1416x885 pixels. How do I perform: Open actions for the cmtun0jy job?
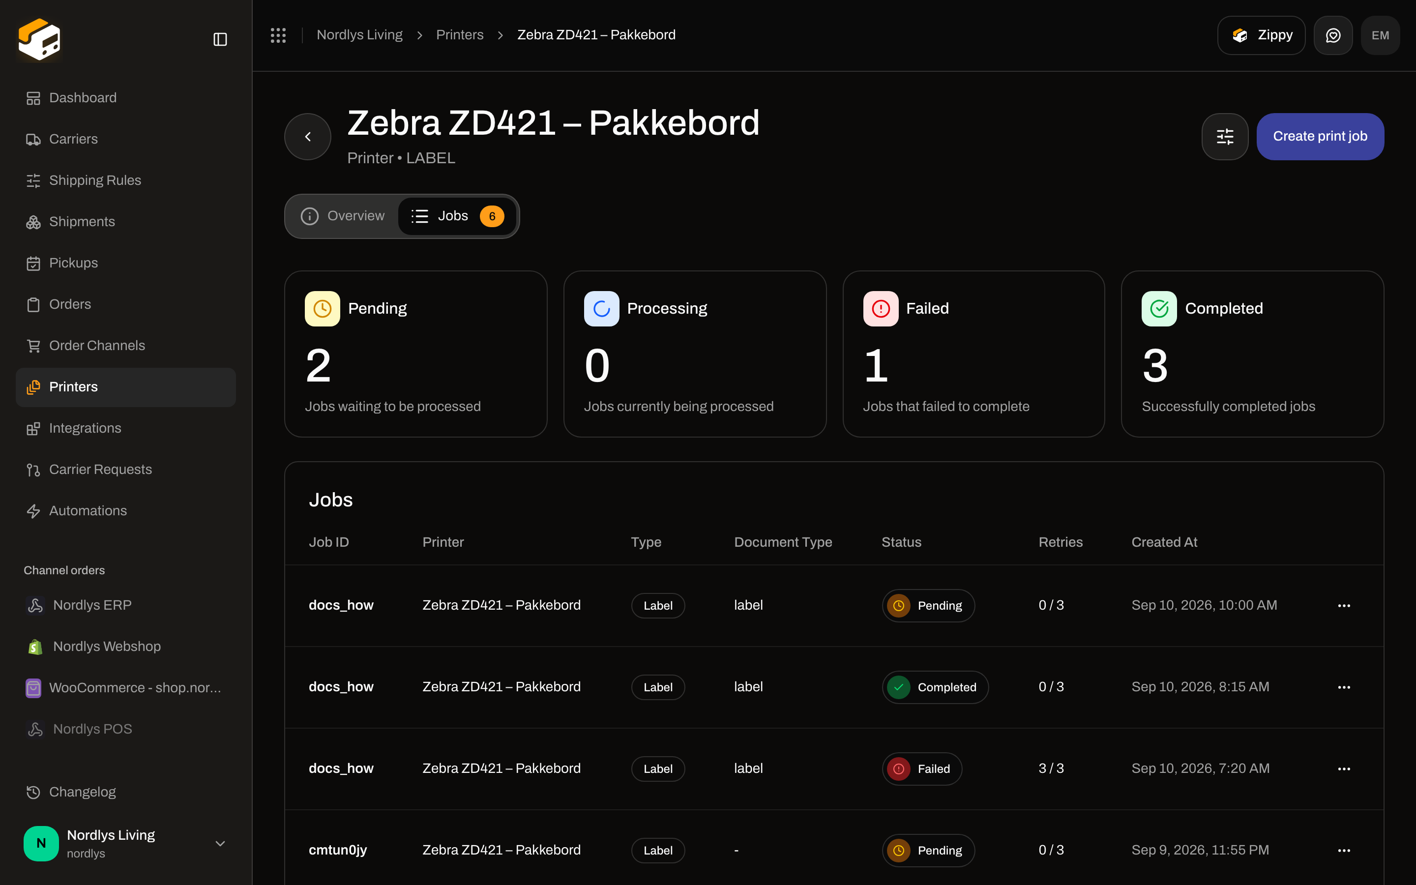tap(1344, 851)
